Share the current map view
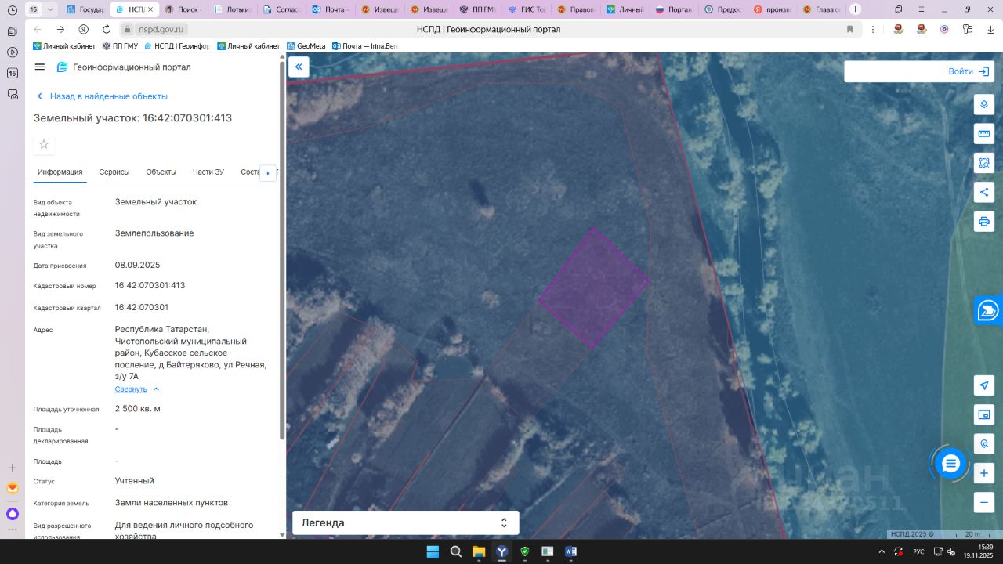Screen dimensions: 1003x564 [x=984, y=192]
